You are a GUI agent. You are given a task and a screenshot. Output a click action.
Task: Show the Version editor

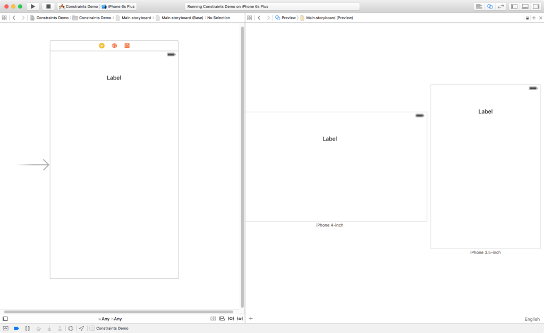pyautogui.click(x=501, y=6)
